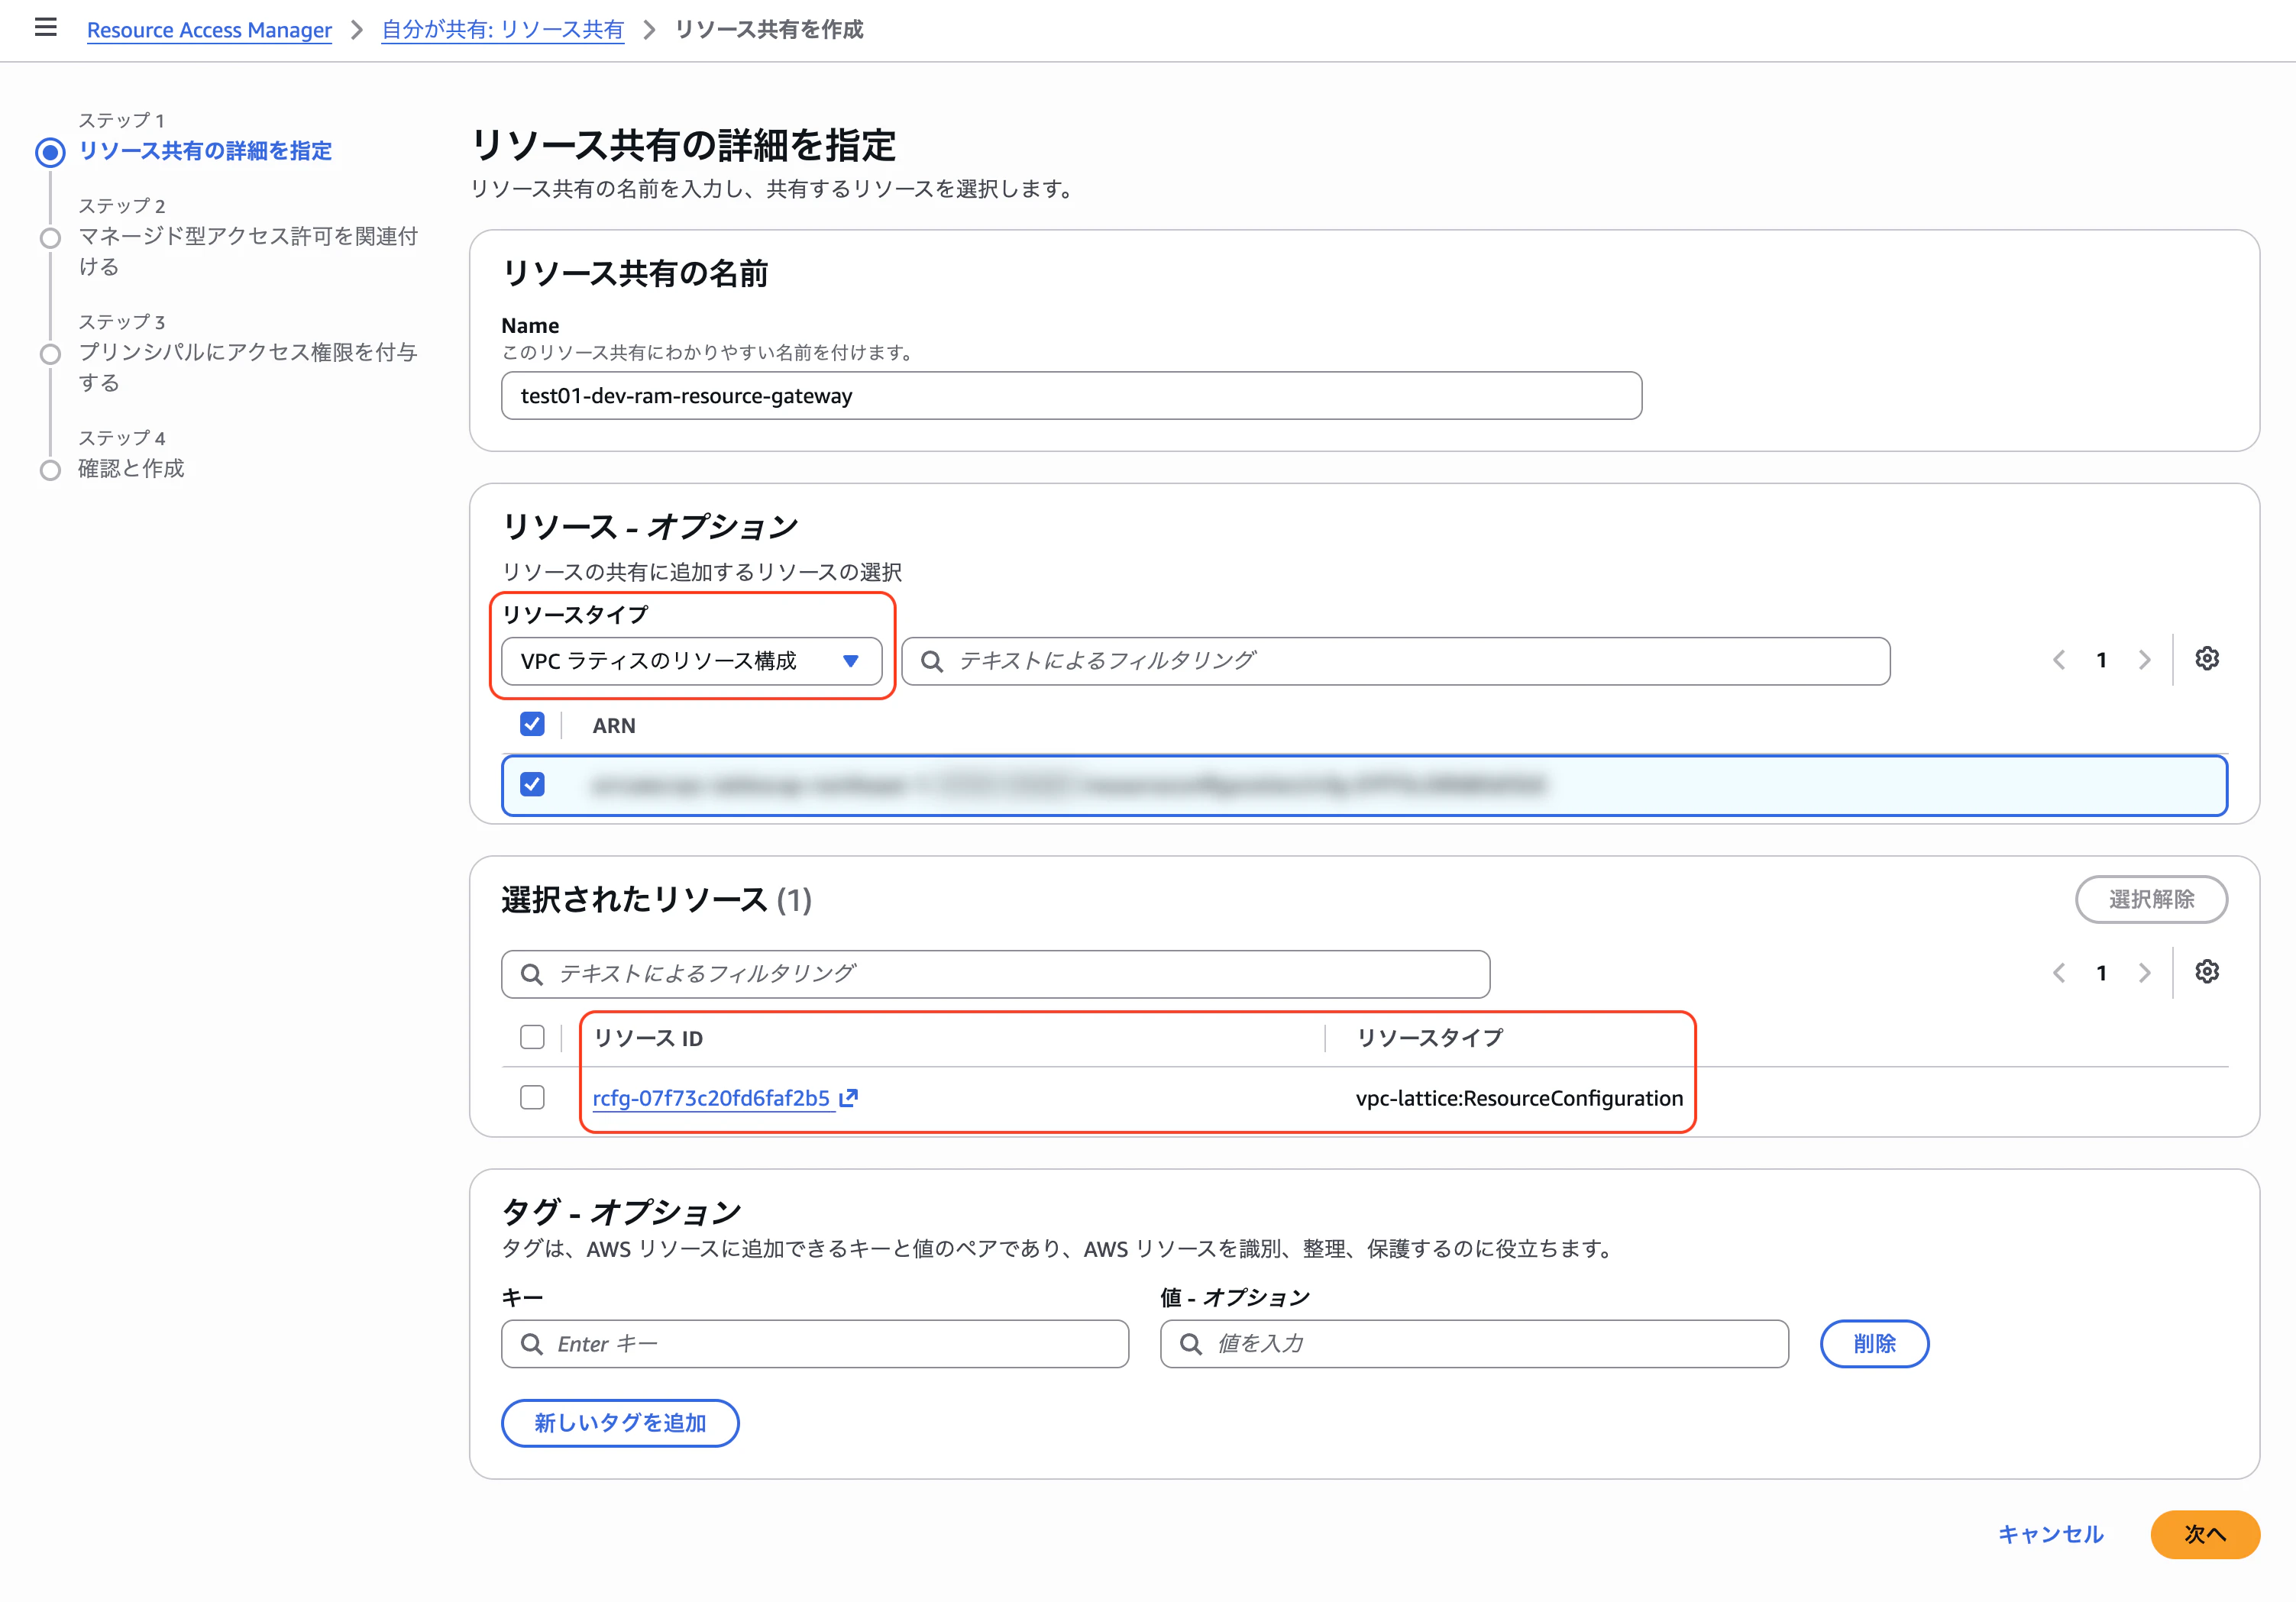This screenshot has height=1602, width=2296.
Task: Click 新しいタグを追加 button
Action: tap(620, 1423)
